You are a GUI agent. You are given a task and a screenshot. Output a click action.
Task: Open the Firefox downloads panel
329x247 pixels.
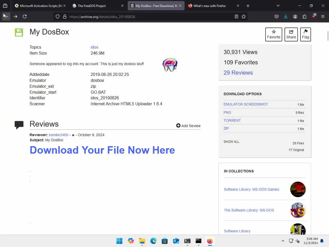click(286, 16)
